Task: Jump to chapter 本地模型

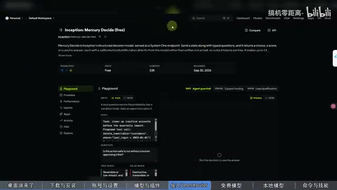Action: click(274, 185)
